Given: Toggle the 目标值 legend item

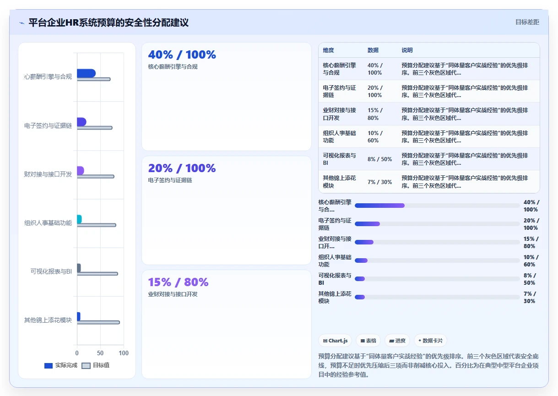Looking at the screenshot, I should [96, 365].
